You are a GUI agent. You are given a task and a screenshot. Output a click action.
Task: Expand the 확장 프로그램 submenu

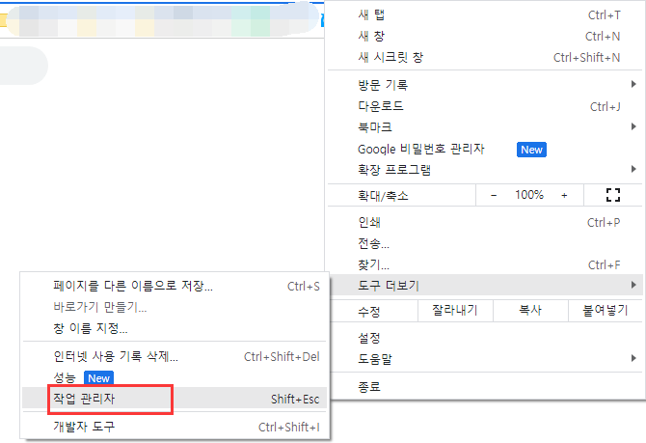click(x=633, y=170)
